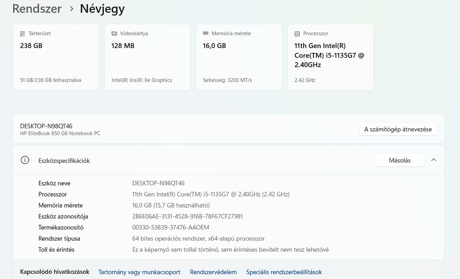Click A számítógép átnevezése button
This screenshot has height=279, width=460.
[x=398, y=129]
